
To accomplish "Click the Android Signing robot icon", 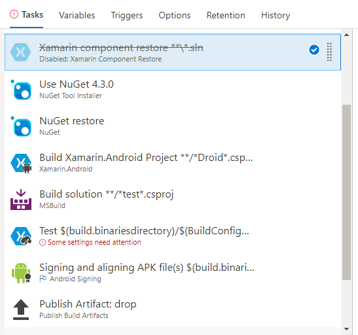I will [21, 273].
